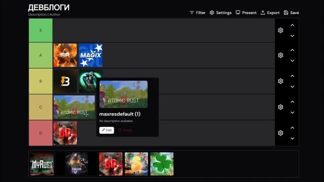Move the C tier row up
Screen dimensions: 324x182
[293, 102]
